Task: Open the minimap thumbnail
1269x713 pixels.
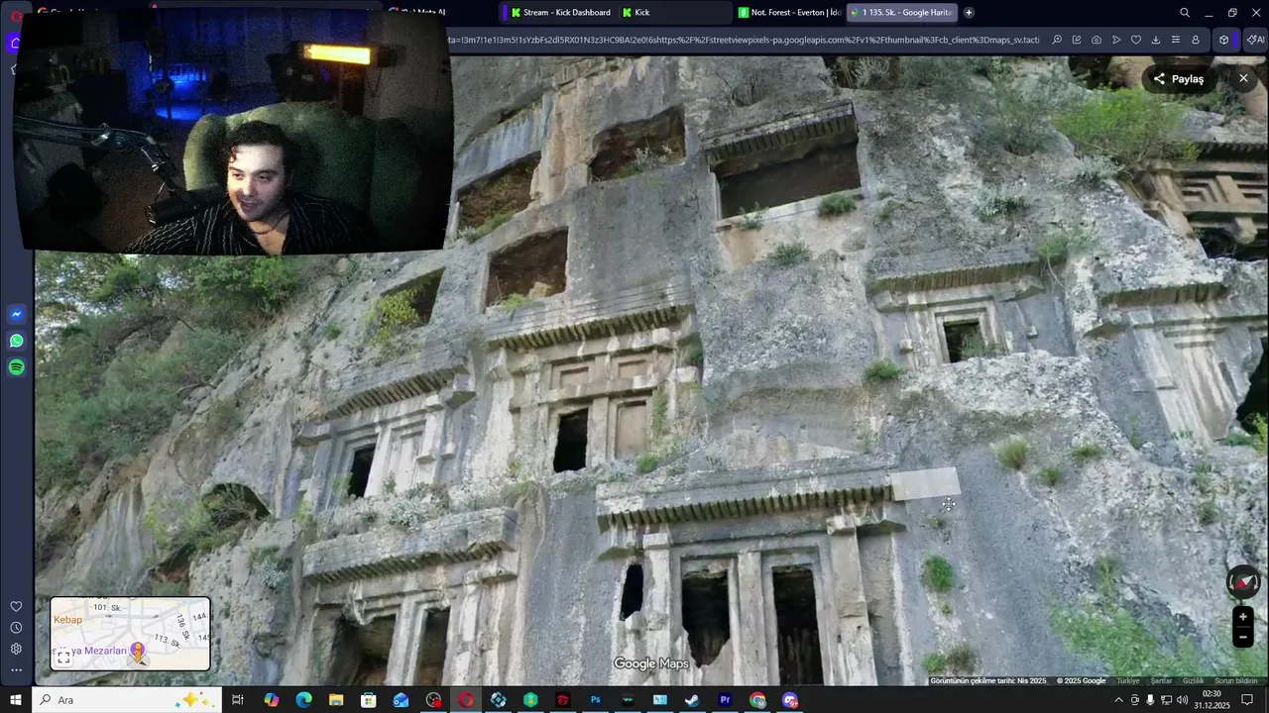Action: 130,634
